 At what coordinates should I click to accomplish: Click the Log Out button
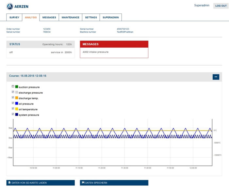coord(221,6)
